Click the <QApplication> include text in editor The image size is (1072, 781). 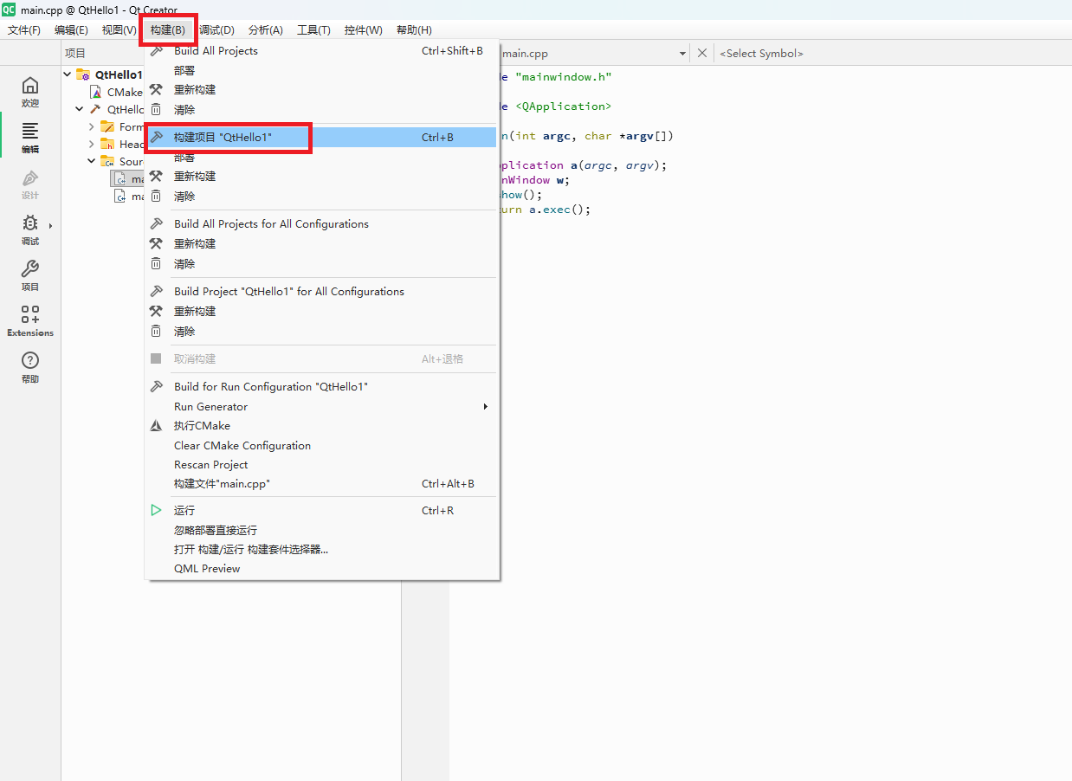(564, 106)
